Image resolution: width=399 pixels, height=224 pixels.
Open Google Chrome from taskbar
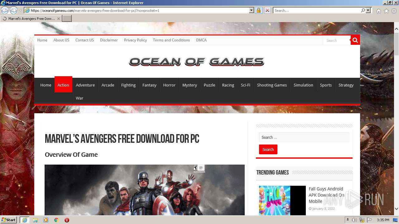56,220
